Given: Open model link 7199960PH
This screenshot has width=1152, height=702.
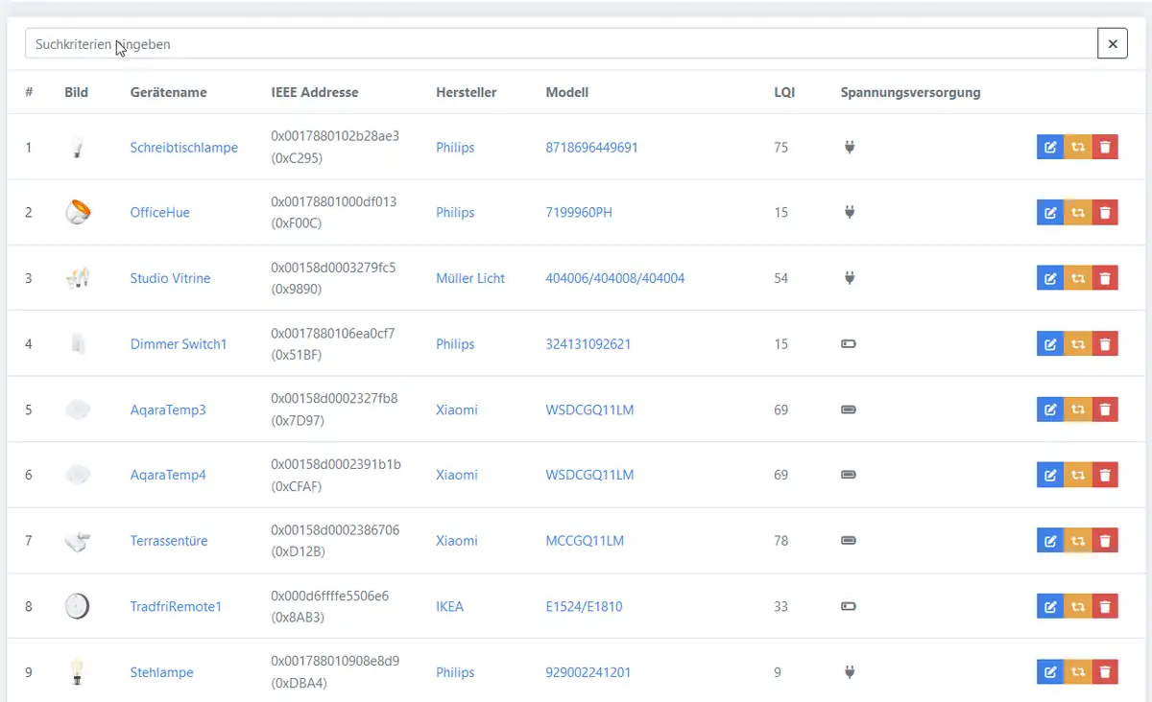Looking at the screenshot, I should tap(578, 213).
